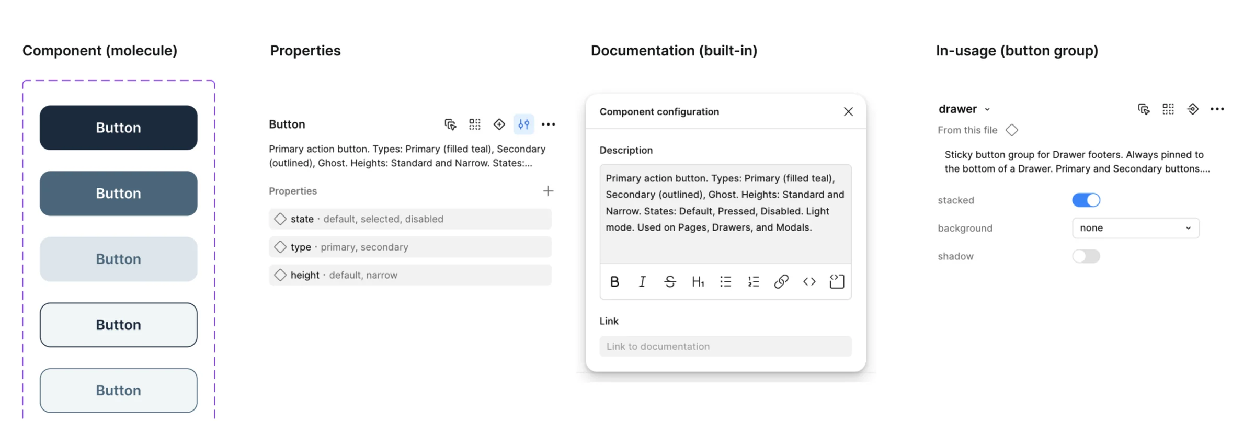Insert a heading with the H1 icon

tap(698, 282)
